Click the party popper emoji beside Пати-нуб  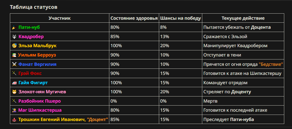(x=14, y=27)
